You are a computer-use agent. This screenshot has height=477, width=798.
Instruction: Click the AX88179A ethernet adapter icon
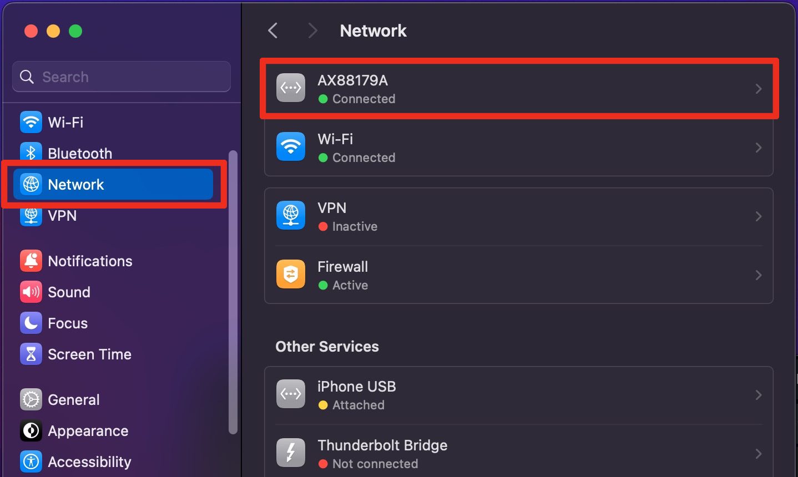click(291, 88)
